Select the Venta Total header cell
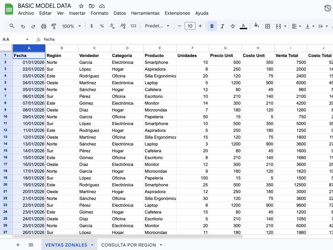This screenshot has width=333, height=250. point(291,55)
